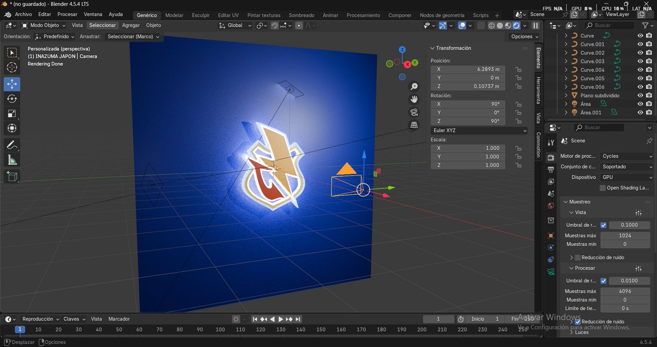Open the Archivo menu
Screen dimensions: 657x347
pos(23,15)
